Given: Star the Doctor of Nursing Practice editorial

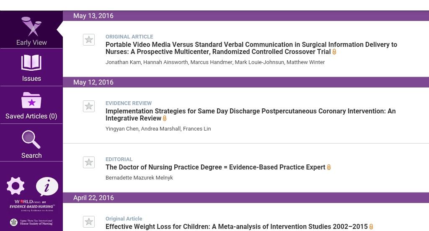Looking at the screenshot, I should coord(89,162).
